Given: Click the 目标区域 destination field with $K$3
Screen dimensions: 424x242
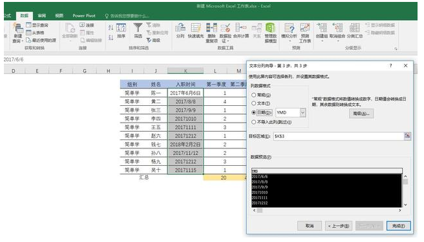Looking at the screenshot, I should [x=338, y=136].
